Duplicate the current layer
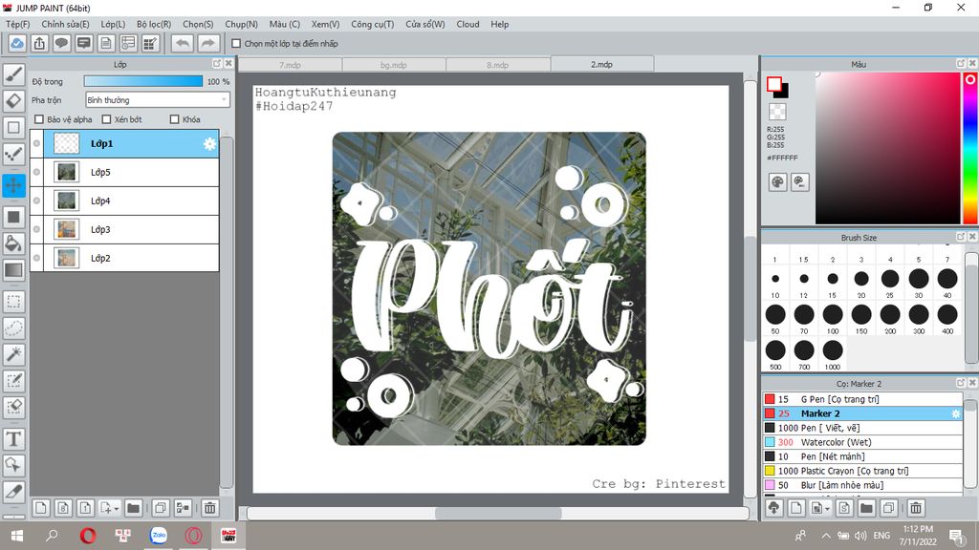 pos(160,508)
